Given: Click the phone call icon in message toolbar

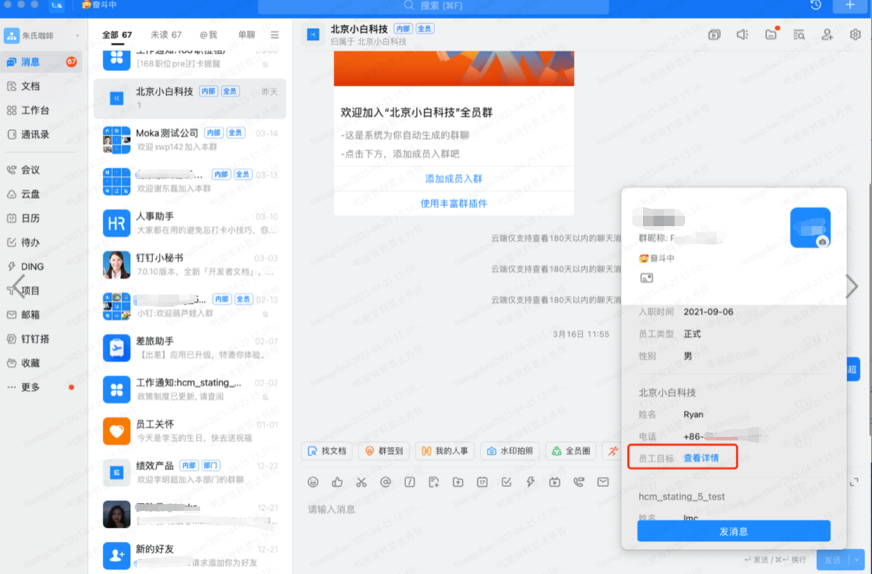Looking at the screenshot, I should point(578,482).
